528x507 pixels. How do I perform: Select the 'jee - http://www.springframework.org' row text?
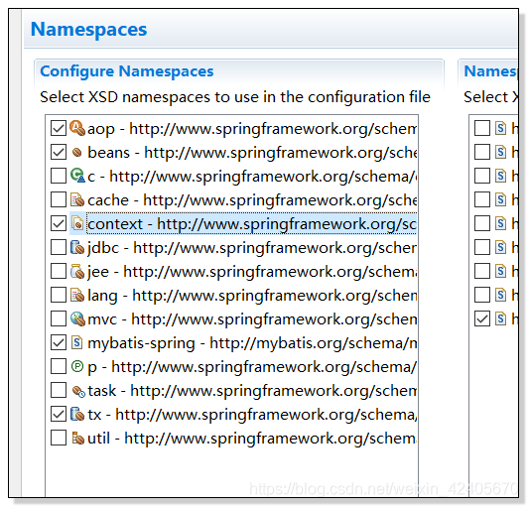pyautogui.click(x=252, y=272)
